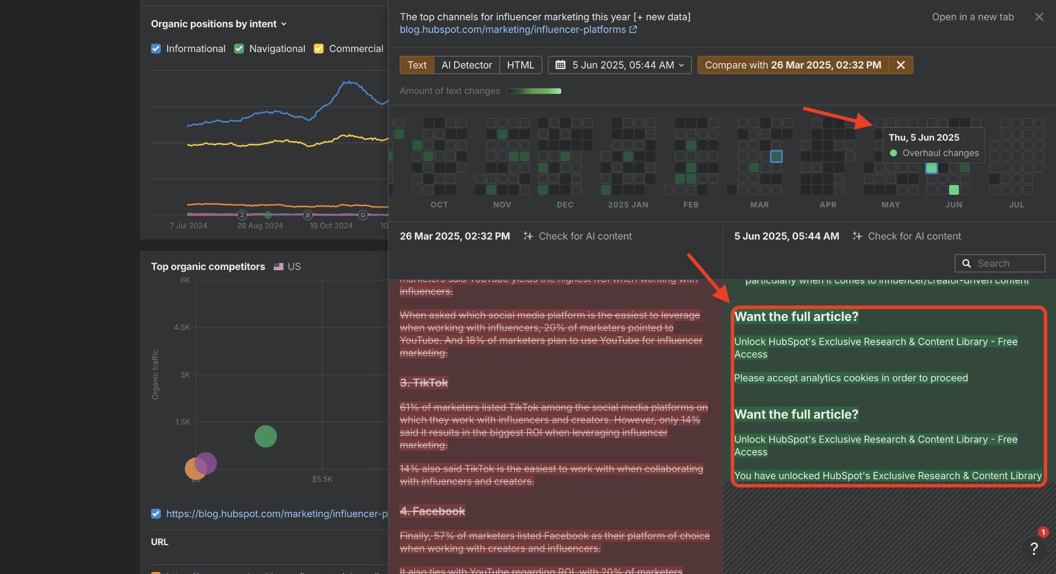Open blog.hubspot.com/marketing/influencer-platforms link

point(513,29)
